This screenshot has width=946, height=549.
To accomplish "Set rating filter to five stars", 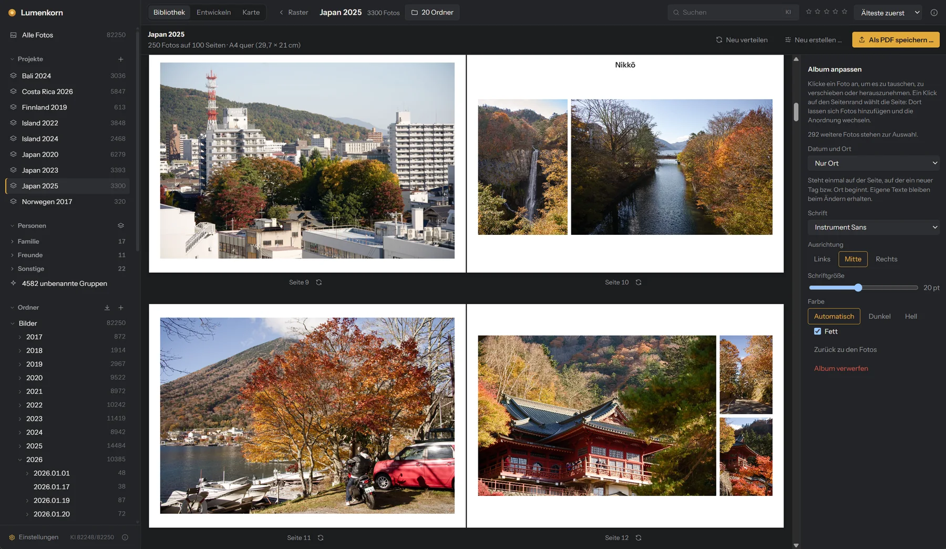I will [845, 12].
